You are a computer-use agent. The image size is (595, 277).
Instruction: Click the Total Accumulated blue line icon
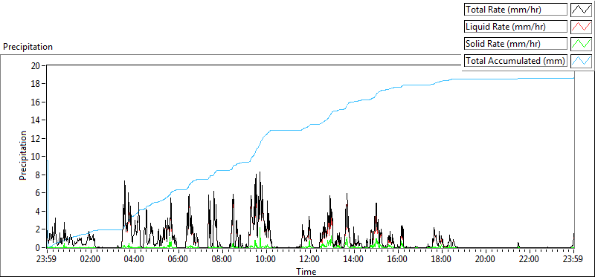click(582, 61)
